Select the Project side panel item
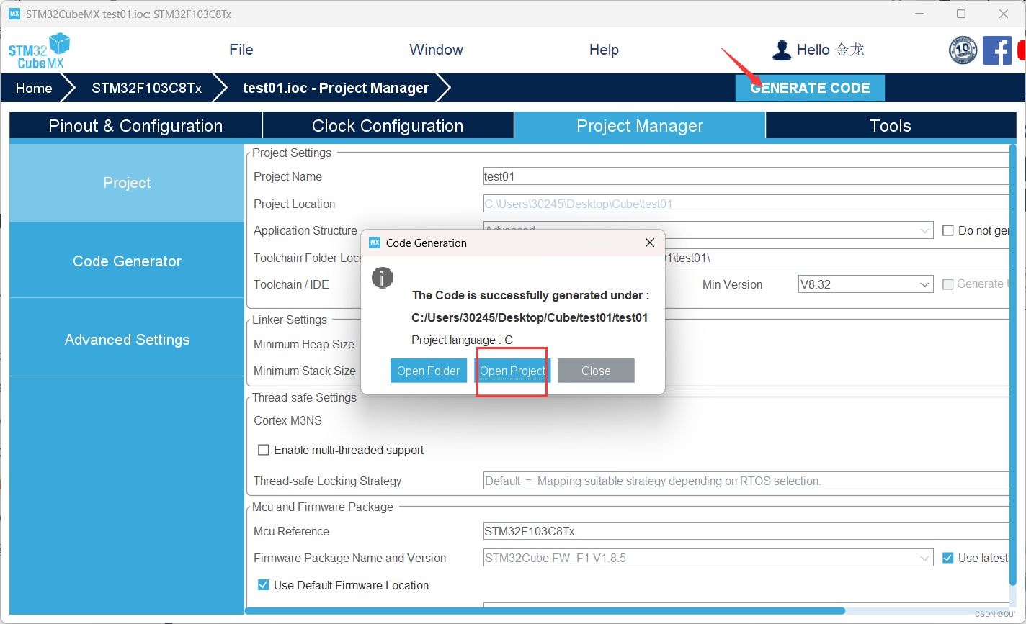1026x624 pixels. (127, 183)
